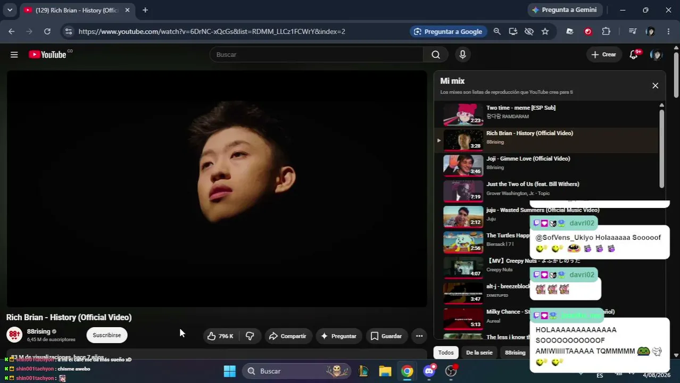The image size is (680, 383).
Task: Open League of Legends from taskbar
Action: 363,371
